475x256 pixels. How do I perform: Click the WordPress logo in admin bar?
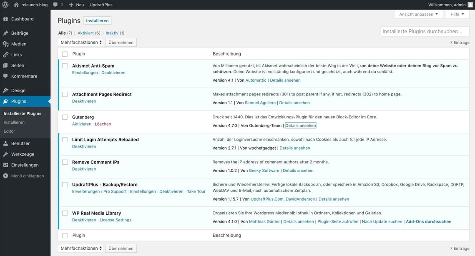click(5, 5)
